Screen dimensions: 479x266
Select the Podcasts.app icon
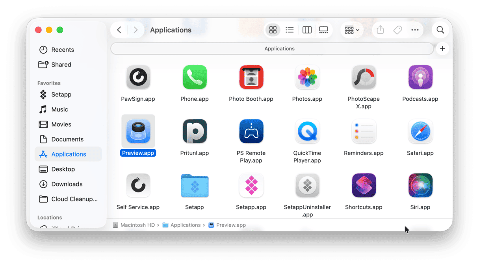coord(420,78)
